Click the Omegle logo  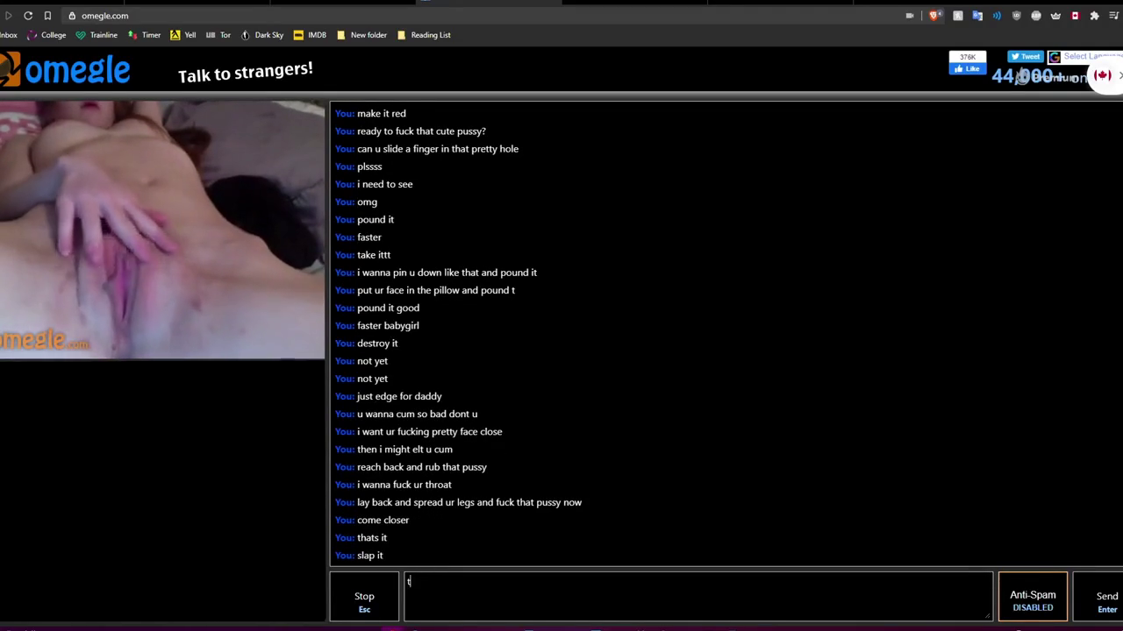coord(65,70)
